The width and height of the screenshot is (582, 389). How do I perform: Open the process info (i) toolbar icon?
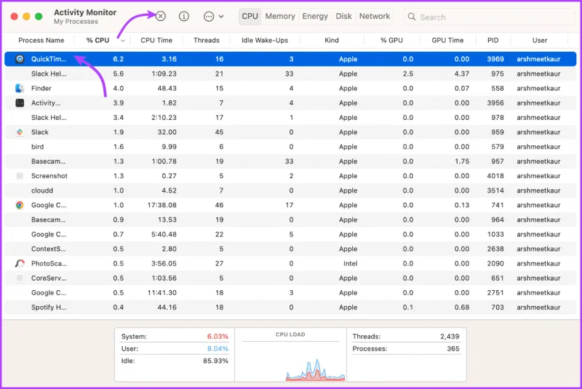pos(184,16)
